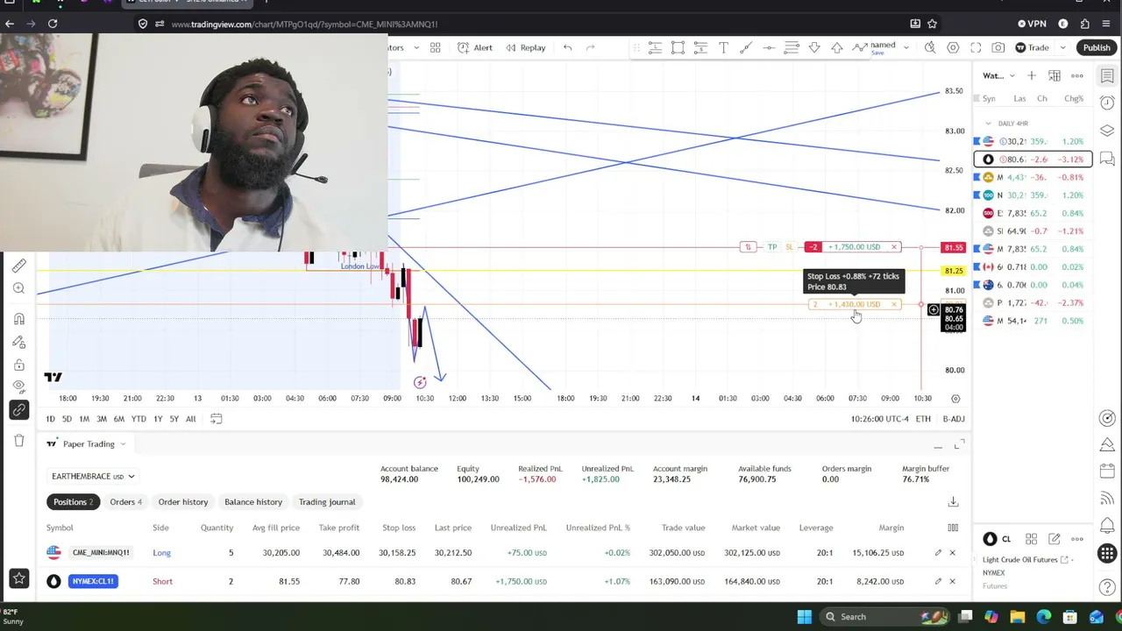
Task: Select the oil symbol row showing -3.12%
Action: 1033,160
